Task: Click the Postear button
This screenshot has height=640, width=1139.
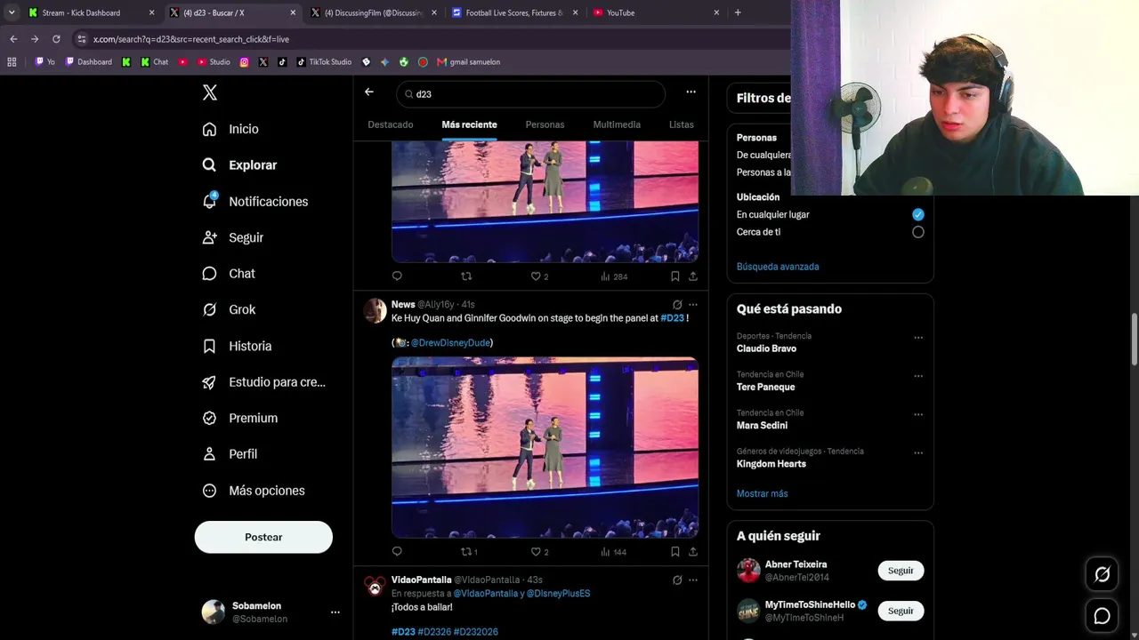Action: 263,537
